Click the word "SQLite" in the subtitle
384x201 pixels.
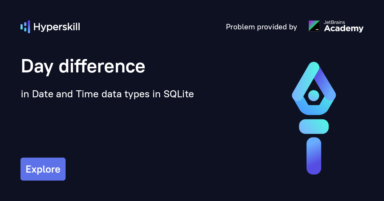(x=179, y=94)
